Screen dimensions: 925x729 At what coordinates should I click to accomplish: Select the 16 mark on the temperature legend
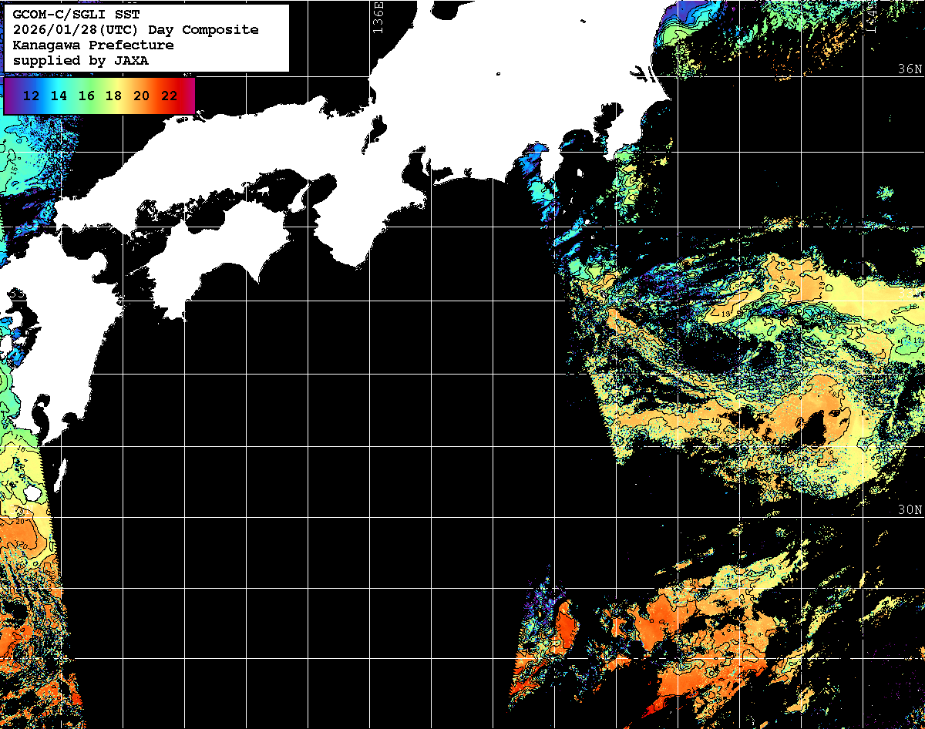(86, 96)
